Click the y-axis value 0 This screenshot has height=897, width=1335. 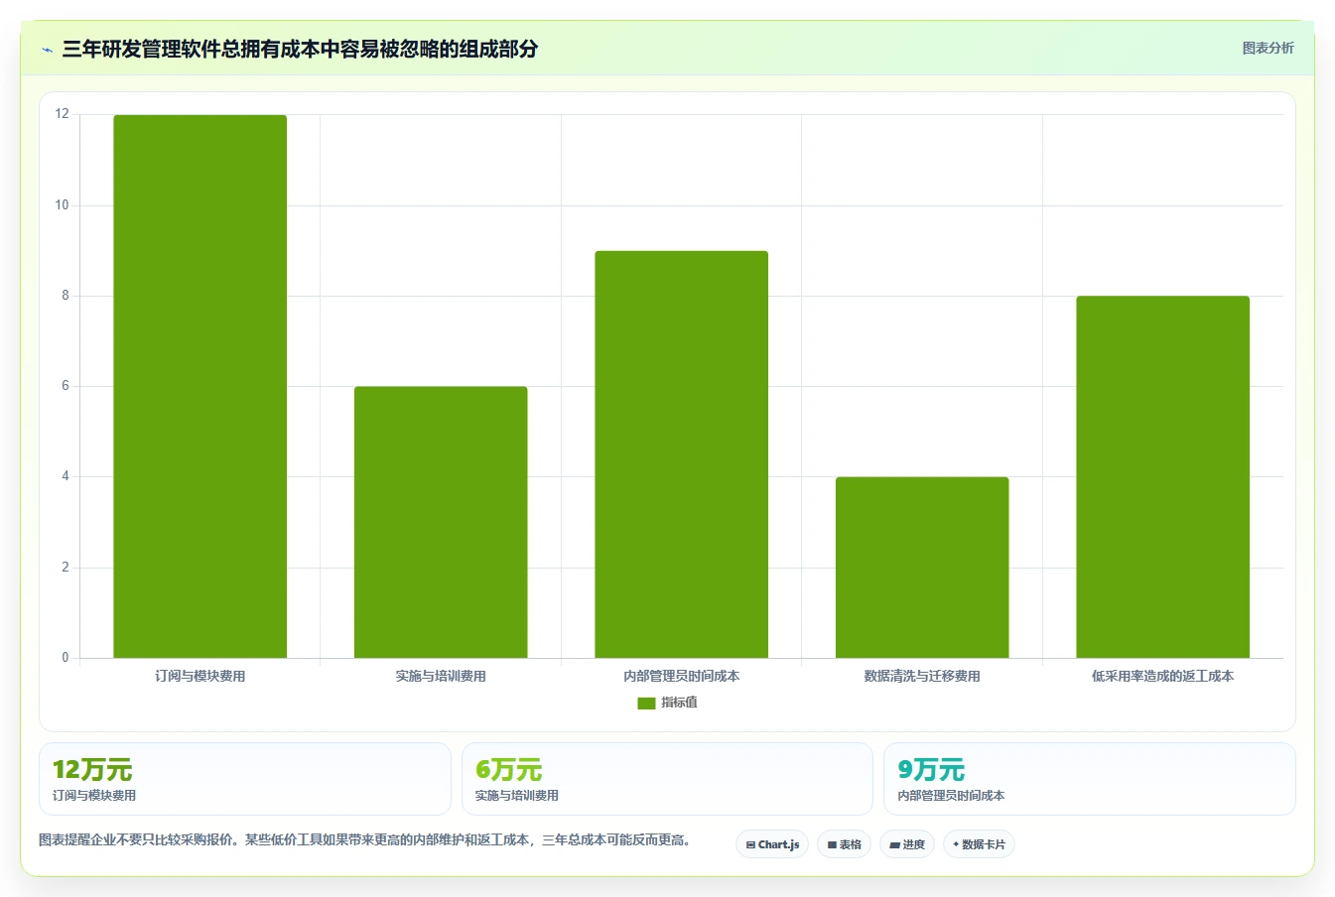pyautogui.click(x=66, y=658)
